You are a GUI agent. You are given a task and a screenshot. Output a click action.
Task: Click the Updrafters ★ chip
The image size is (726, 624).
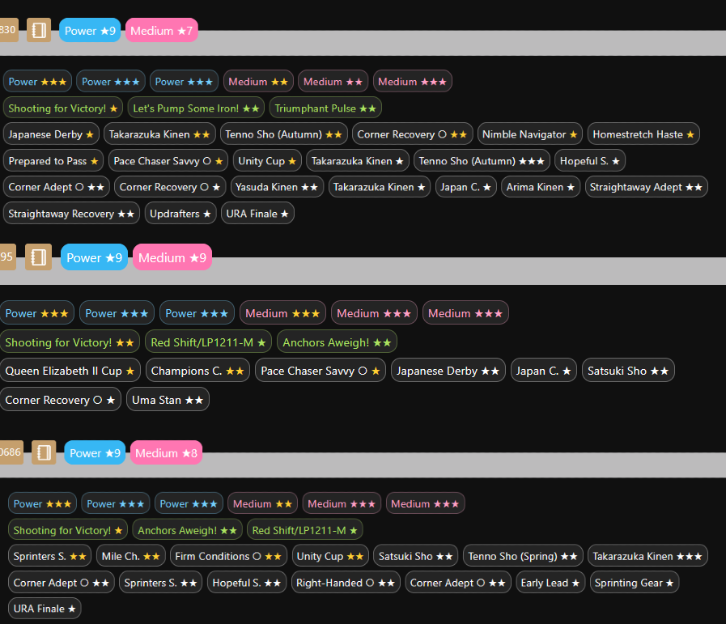click(x=180, y=214)
